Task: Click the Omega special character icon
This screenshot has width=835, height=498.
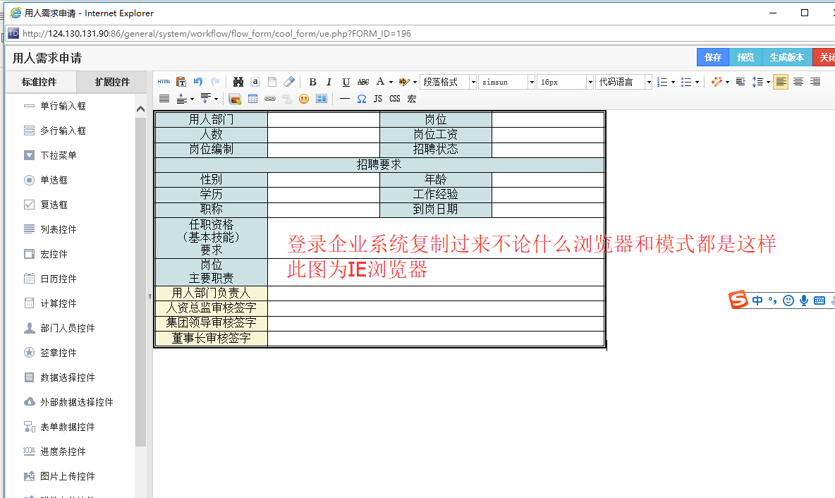Action: (x=362, y=99)
